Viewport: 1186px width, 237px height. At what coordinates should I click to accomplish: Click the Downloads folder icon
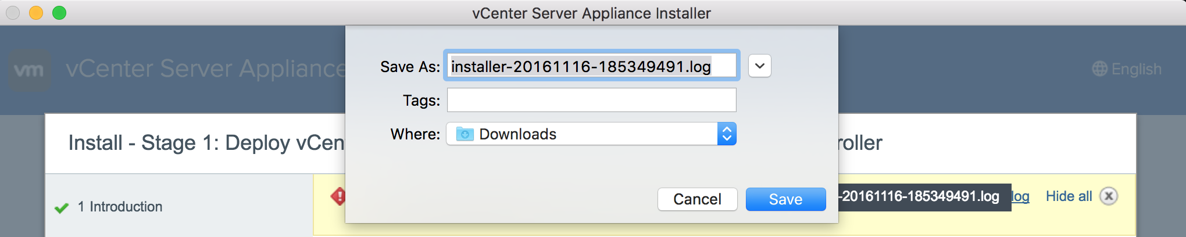tap(465, 134)
